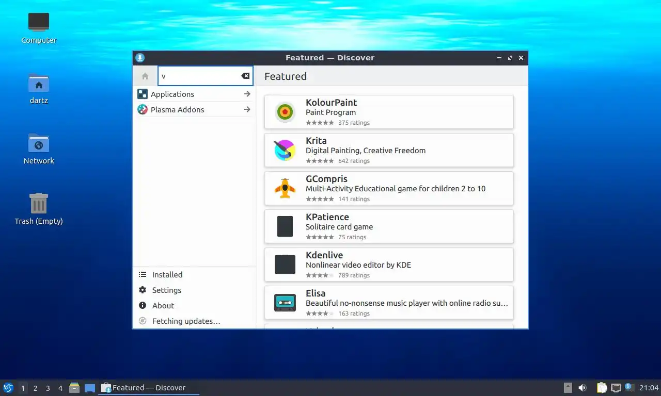
Task: Click the network tray icon
Action: [616, 388]
